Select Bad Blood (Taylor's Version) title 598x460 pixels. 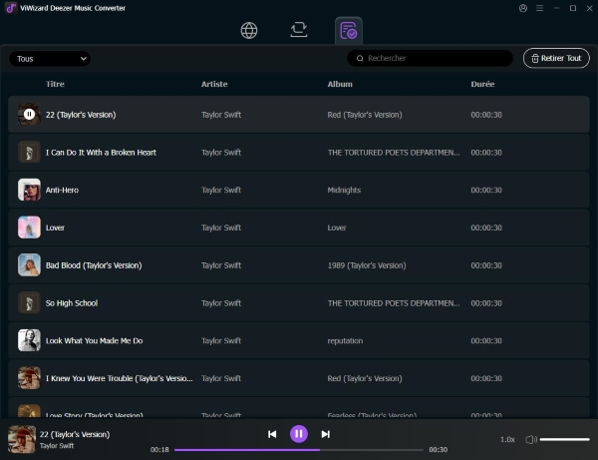[94, 265]
